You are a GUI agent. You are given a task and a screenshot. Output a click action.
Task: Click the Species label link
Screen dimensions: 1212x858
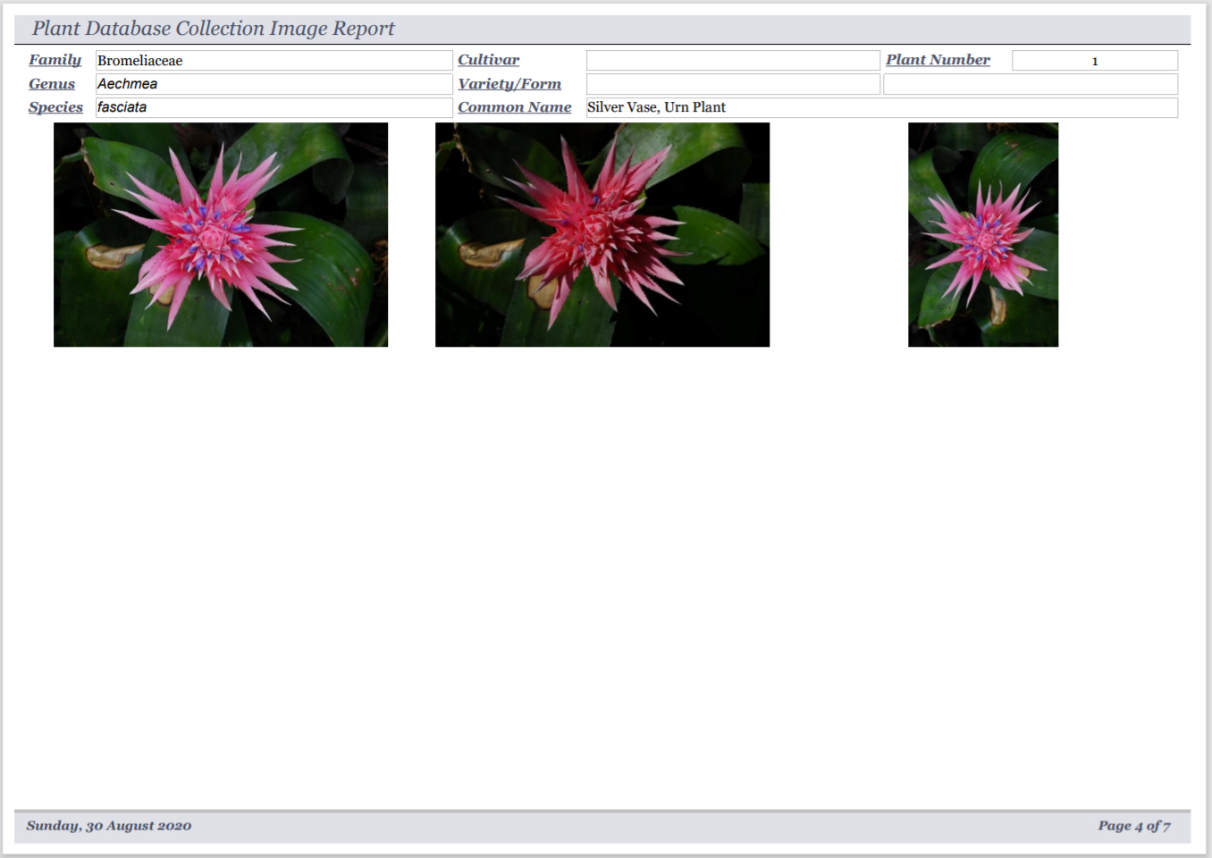click(x=55, y=107)
